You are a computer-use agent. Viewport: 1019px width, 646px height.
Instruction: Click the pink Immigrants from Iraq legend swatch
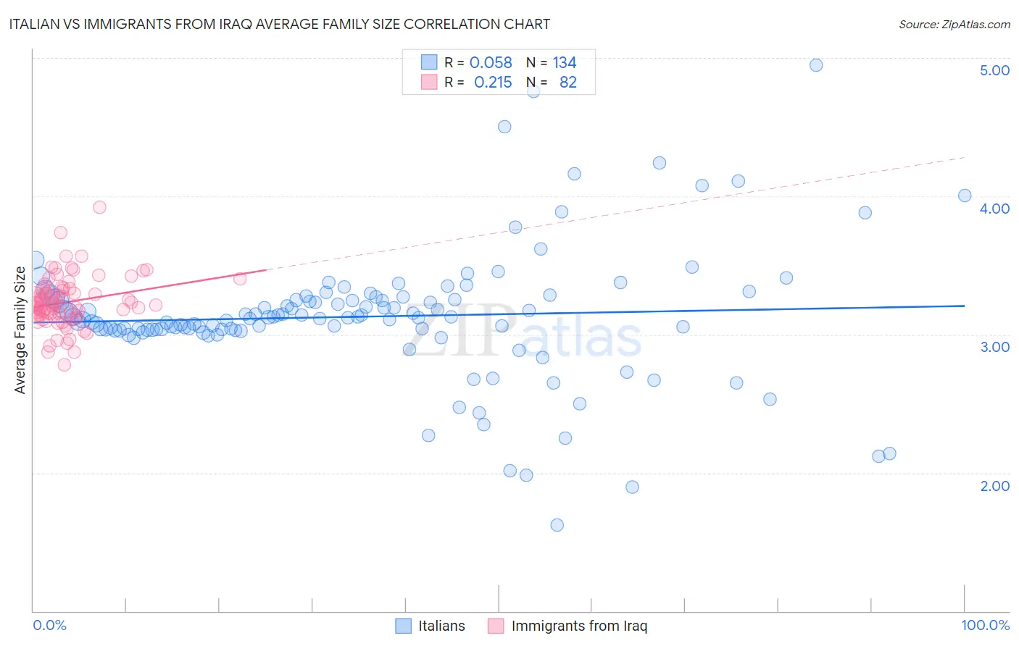coord(496,626)
